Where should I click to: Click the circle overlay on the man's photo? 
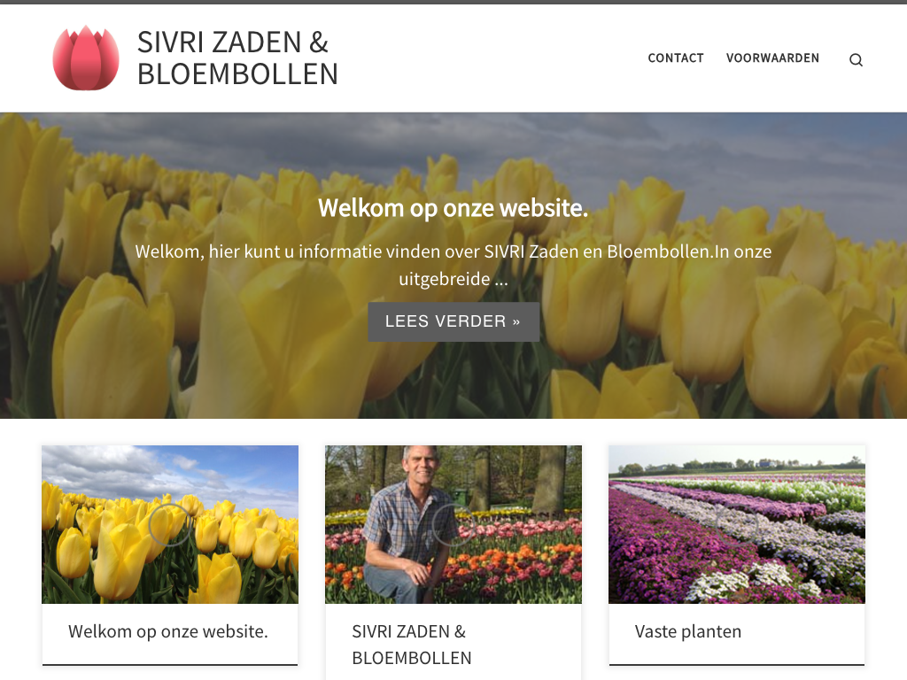pos(453,524)
